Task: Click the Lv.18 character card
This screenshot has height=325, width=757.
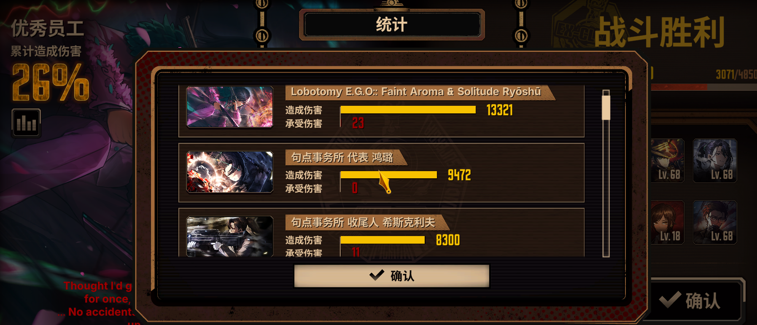Action: [668, 222]
